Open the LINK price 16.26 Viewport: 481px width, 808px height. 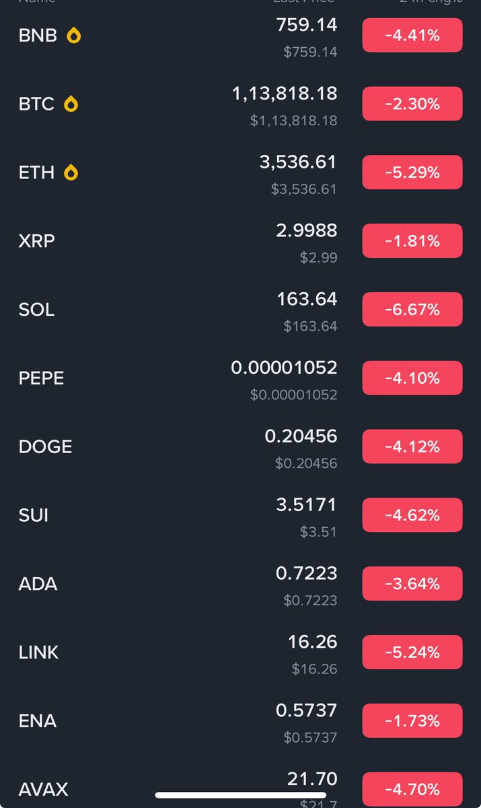coord(313,642)
